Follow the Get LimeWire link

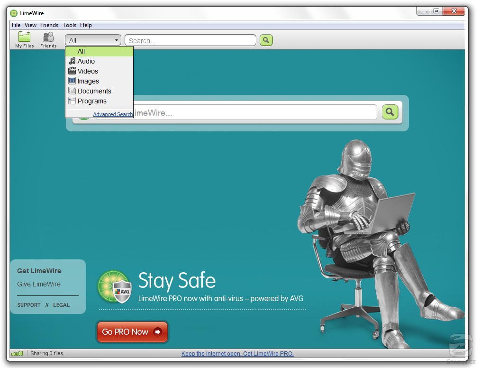(x=39, y=271)
